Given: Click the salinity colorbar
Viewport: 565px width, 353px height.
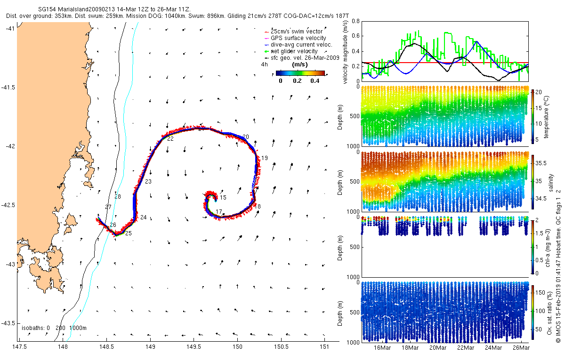Looking at the screenshot, I should pyautogui.click(x=533, y=181).
